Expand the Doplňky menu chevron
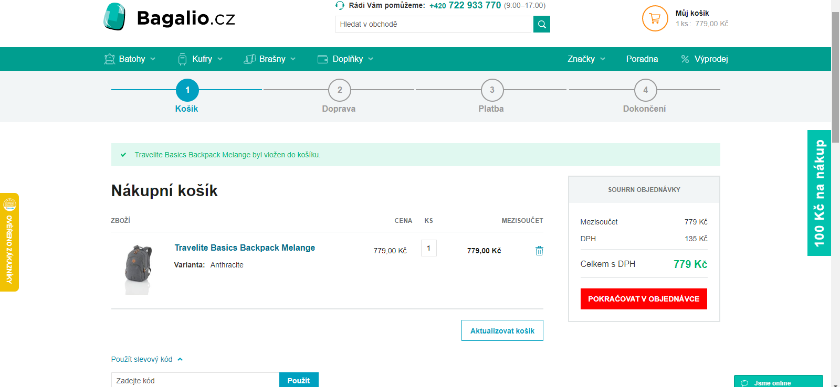 point(371,59)
